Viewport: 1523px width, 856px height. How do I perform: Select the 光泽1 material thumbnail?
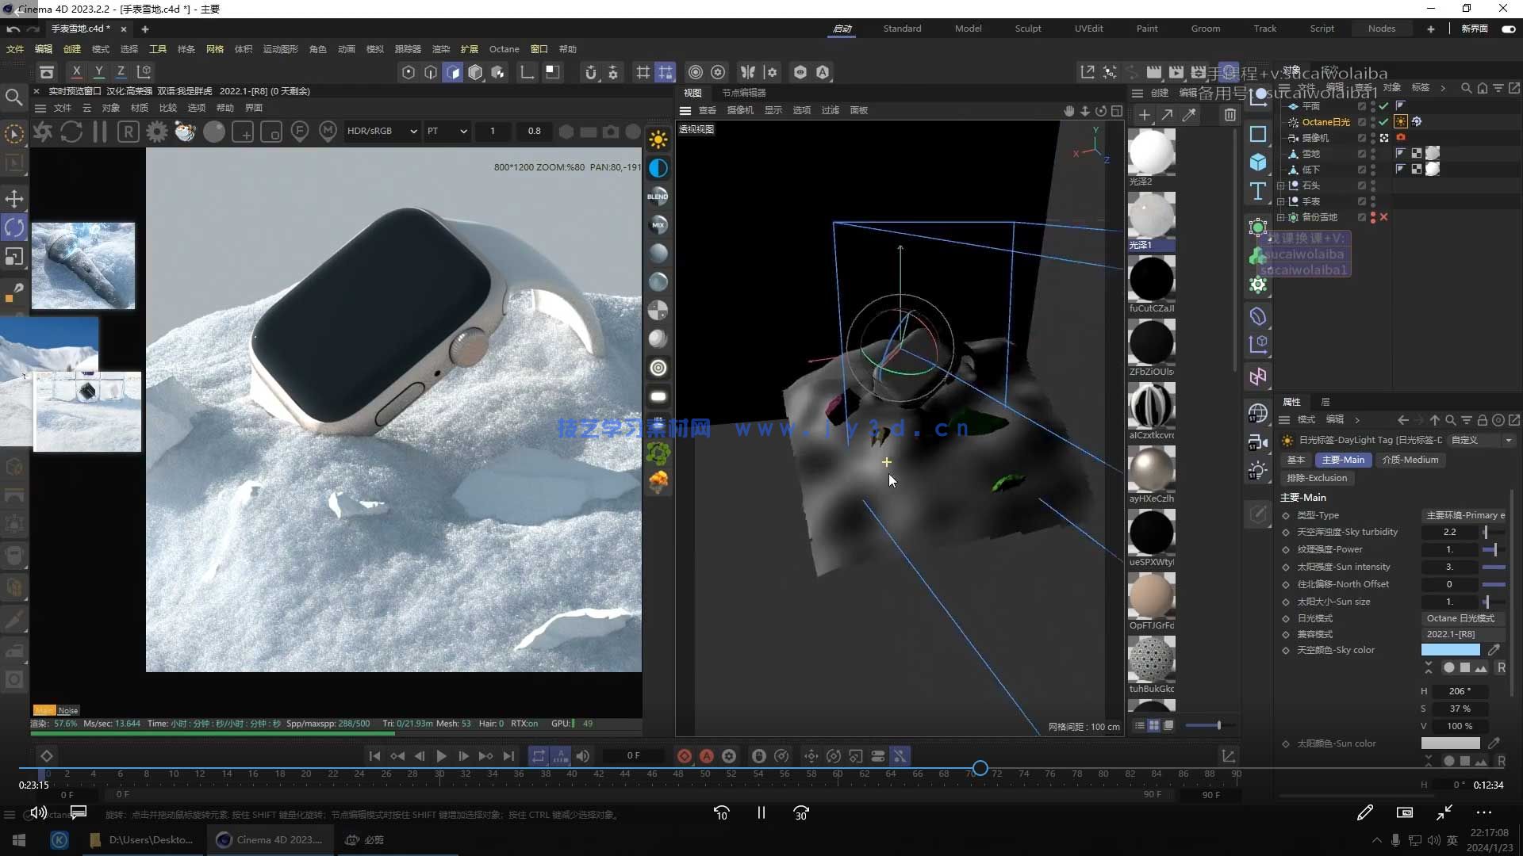1151,216
